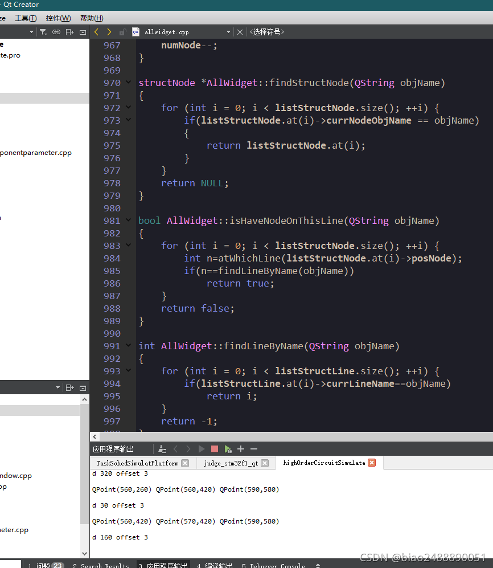Collapse code fold at line 970
Screen dimensions: 493x568
(129, 82)
